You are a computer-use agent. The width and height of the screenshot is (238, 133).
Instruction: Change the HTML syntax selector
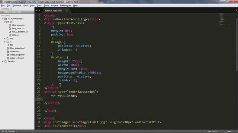point(229,132)
